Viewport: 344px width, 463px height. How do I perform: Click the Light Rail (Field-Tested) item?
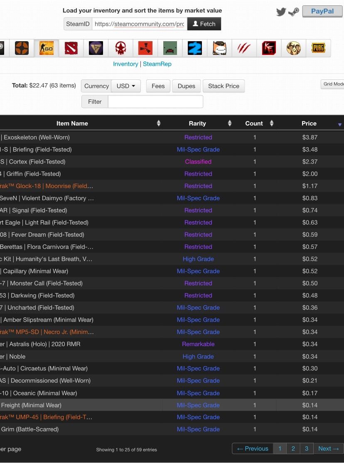click(44, 222)
